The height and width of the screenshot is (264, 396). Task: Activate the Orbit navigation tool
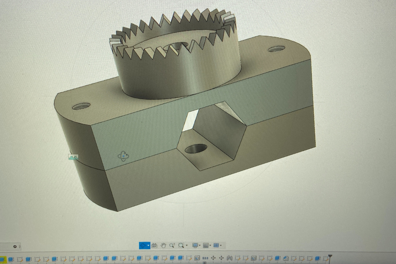143,245
